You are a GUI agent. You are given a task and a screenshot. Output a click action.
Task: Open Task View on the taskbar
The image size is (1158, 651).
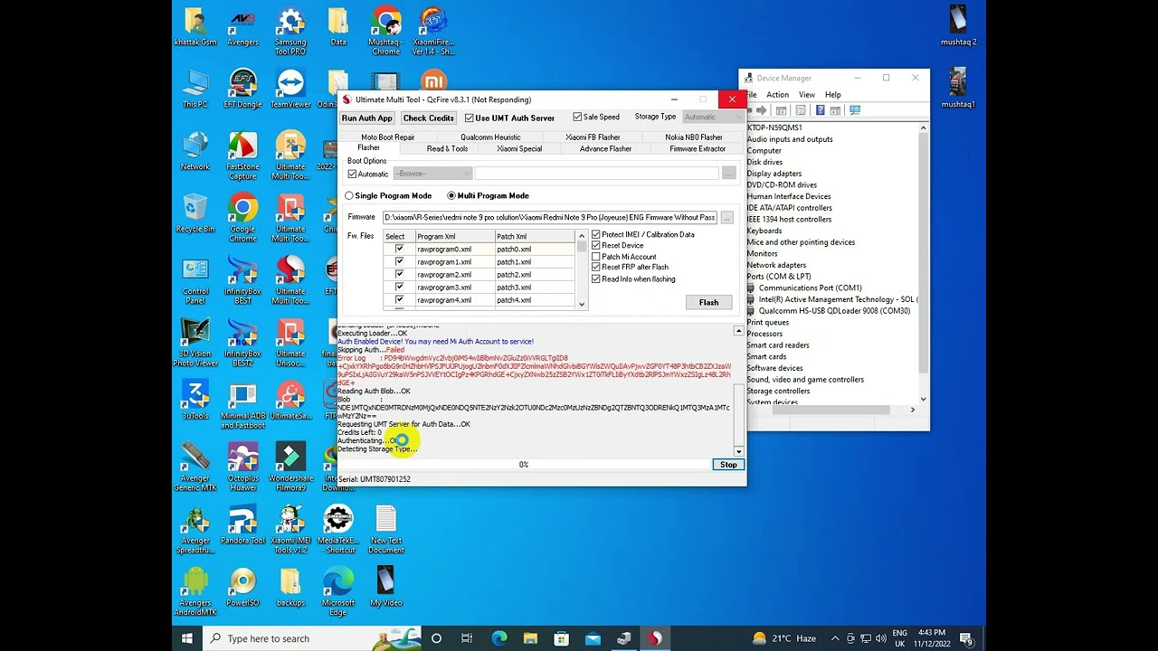(x=467, y=638)
